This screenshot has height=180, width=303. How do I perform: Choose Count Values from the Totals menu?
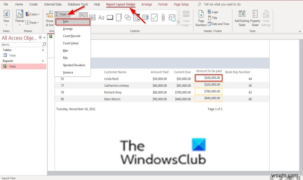(73, 43)
